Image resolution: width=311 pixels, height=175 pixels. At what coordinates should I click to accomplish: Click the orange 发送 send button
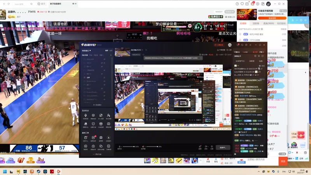(x=283, y=161)
